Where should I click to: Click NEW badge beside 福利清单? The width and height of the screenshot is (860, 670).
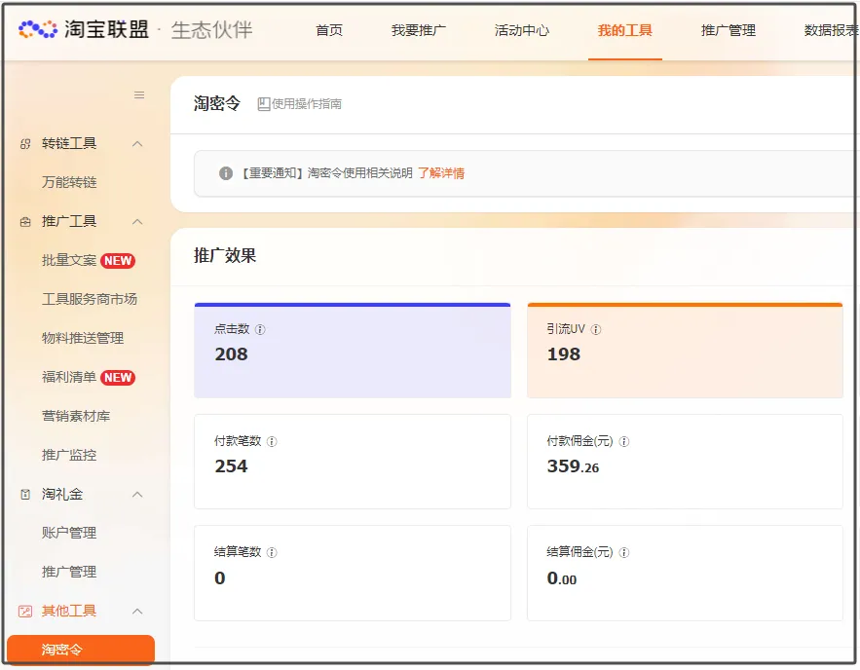point(118,377)
